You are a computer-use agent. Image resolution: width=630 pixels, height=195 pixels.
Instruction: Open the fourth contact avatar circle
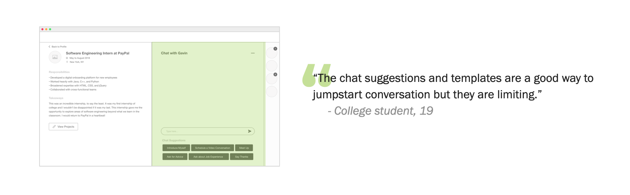[x=272, y=91]
